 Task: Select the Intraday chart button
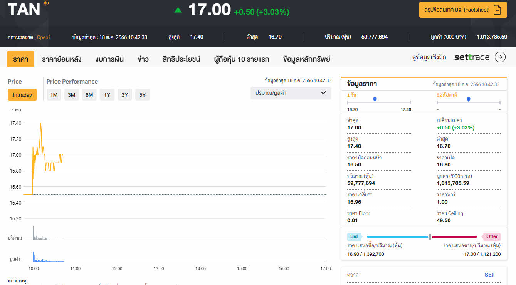[x=22, y=95]
